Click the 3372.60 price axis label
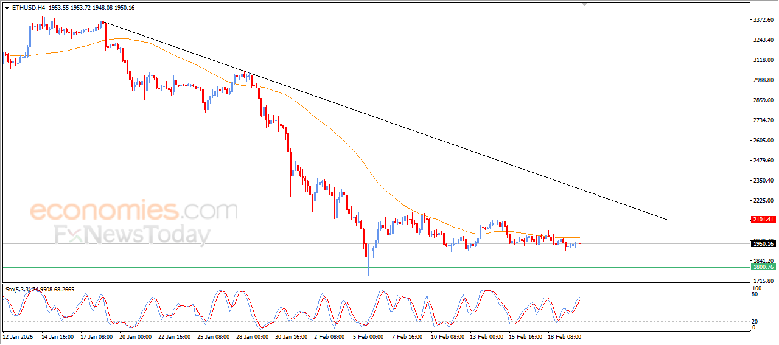 pyautogui.click(x=763, y=20)
